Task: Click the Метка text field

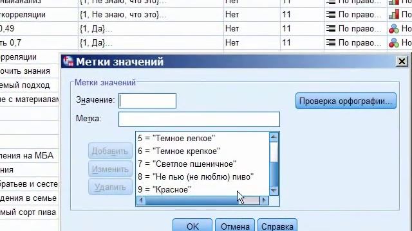Action: 199,119
